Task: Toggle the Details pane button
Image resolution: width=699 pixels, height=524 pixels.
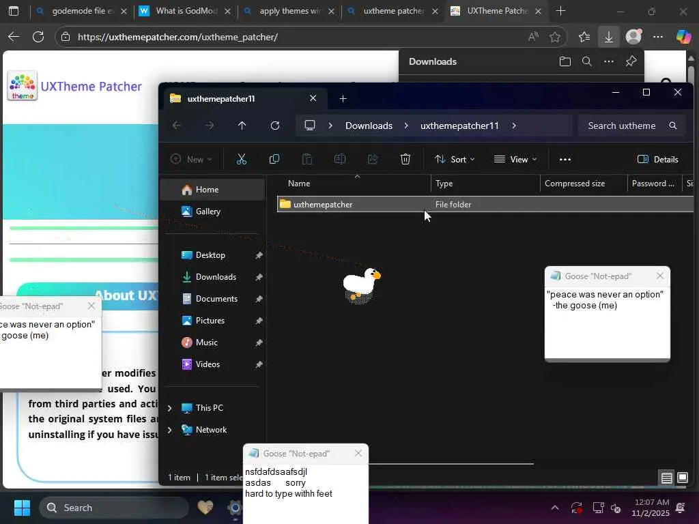Action: coord(657,160)
